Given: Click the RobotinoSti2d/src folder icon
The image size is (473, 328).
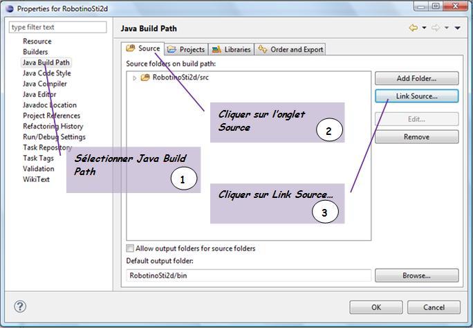Looking at the screenshot, I should pos(145,78).
